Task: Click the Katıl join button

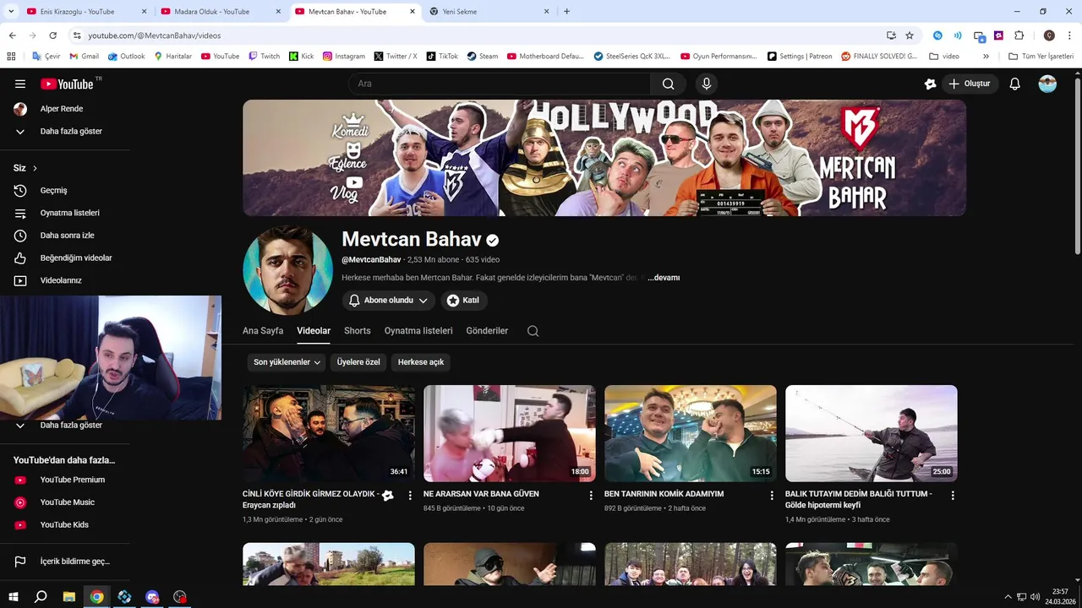Action: (463, 301)
